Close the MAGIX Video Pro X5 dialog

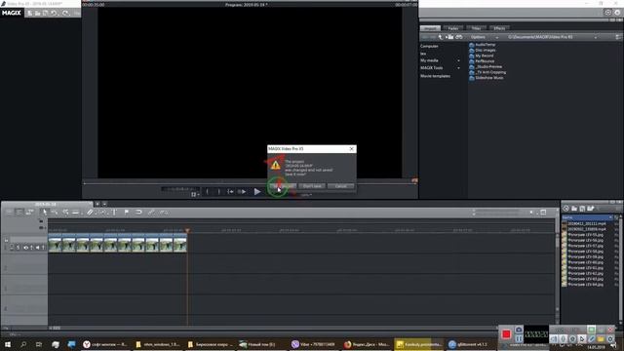(351, 149)
